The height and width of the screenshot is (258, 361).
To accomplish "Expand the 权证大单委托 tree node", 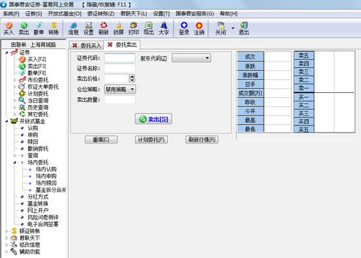I will 15,87.
